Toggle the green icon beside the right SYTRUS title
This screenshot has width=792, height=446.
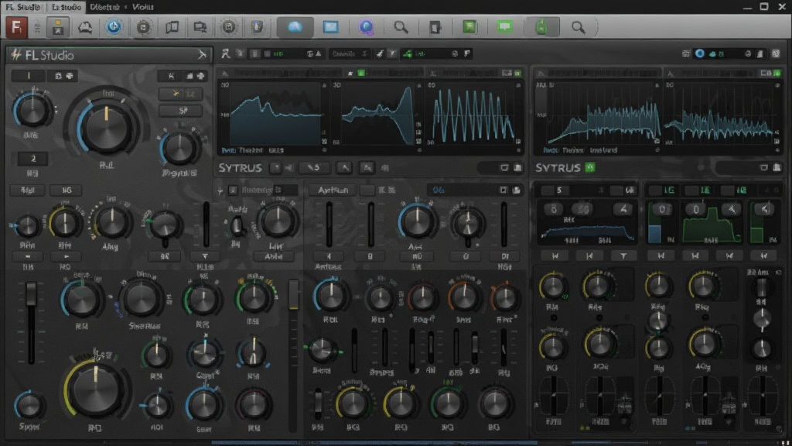pos(590,167)
